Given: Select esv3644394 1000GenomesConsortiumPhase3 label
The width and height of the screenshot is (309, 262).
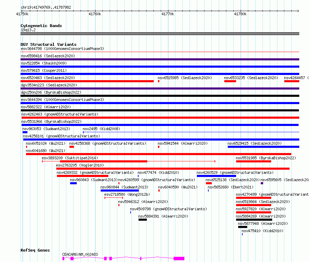Looking at the screenshot, I should 62,100.
